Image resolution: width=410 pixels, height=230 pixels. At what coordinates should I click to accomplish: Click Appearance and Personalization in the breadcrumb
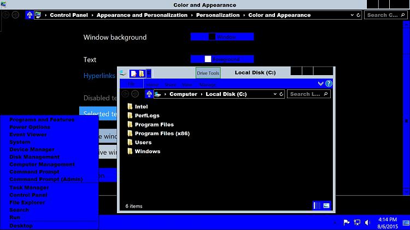(142, 15)
